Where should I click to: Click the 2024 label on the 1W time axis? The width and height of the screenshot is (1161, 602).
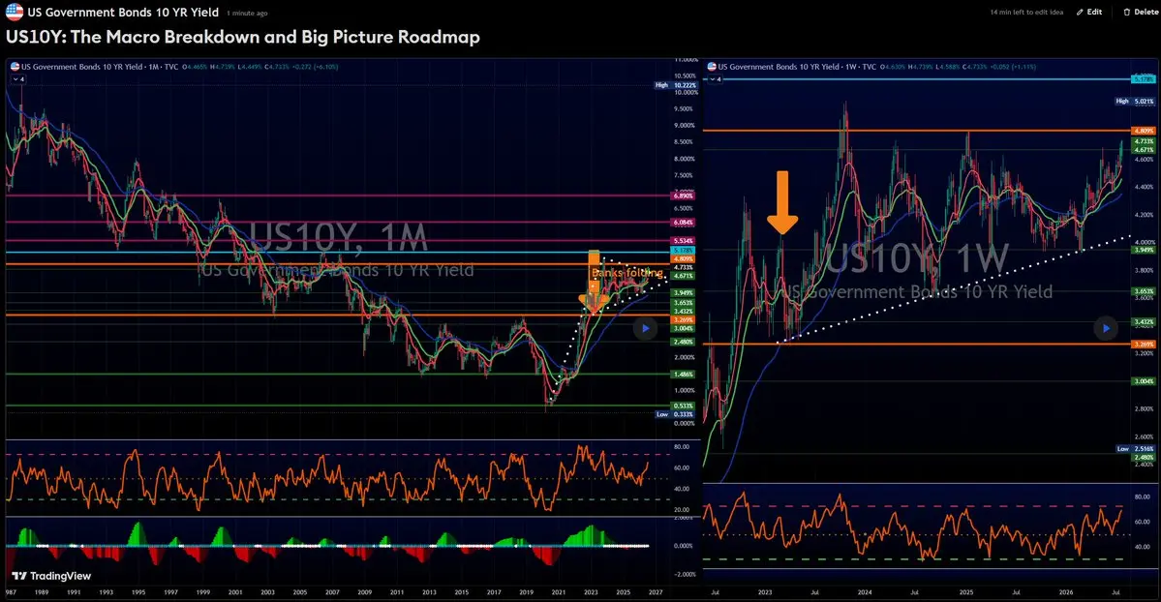pyautogui.click(x=864, y=592)
